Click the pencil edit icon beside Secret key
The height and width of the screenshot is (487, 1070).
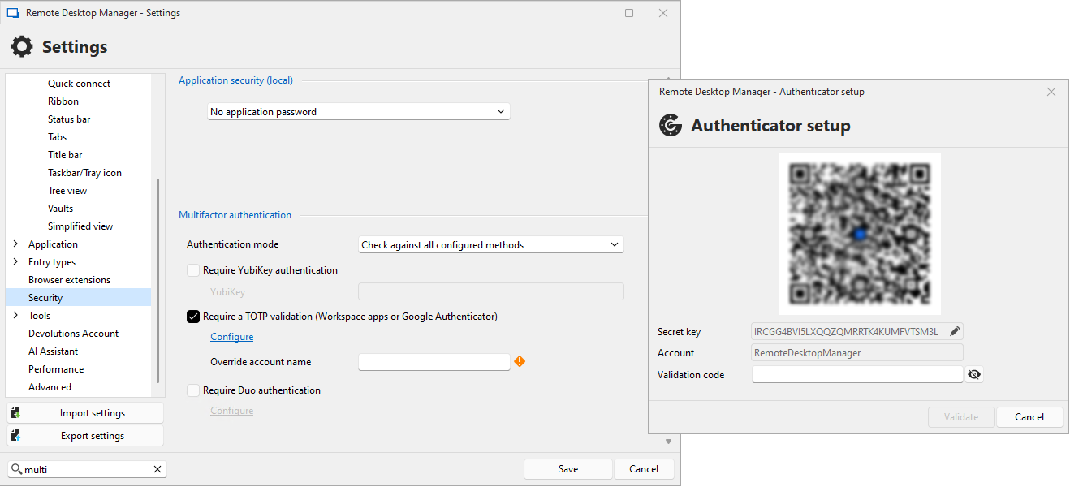(956, 331)
